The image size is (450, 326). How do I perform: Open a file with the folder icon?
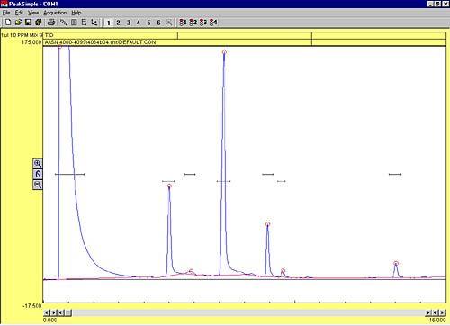click(18, 23)
